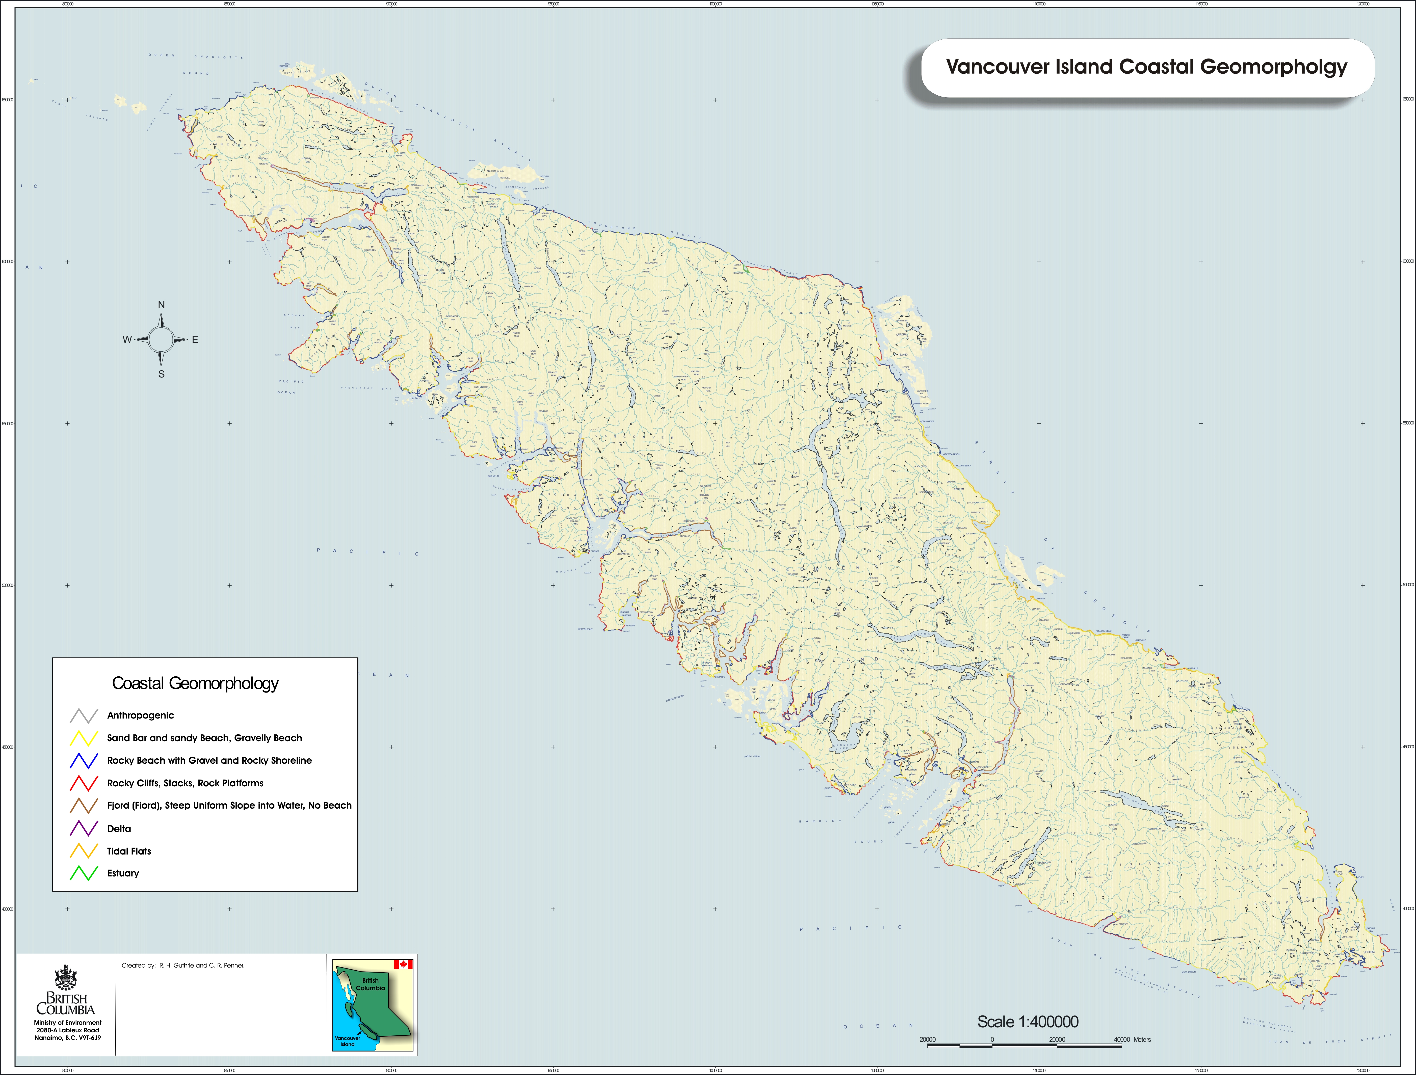
Task: Click the 'Created by: R. H. Guthrie and C. R. Penner' credit
Action: (x=183, y=966)
